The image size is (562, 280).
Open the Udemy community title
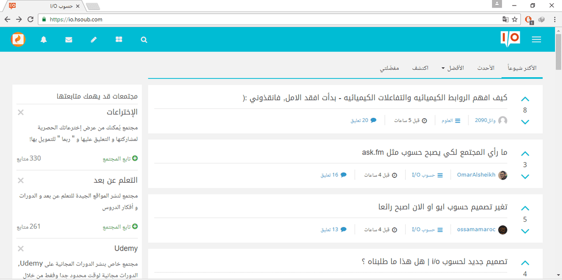click(126, 248)
